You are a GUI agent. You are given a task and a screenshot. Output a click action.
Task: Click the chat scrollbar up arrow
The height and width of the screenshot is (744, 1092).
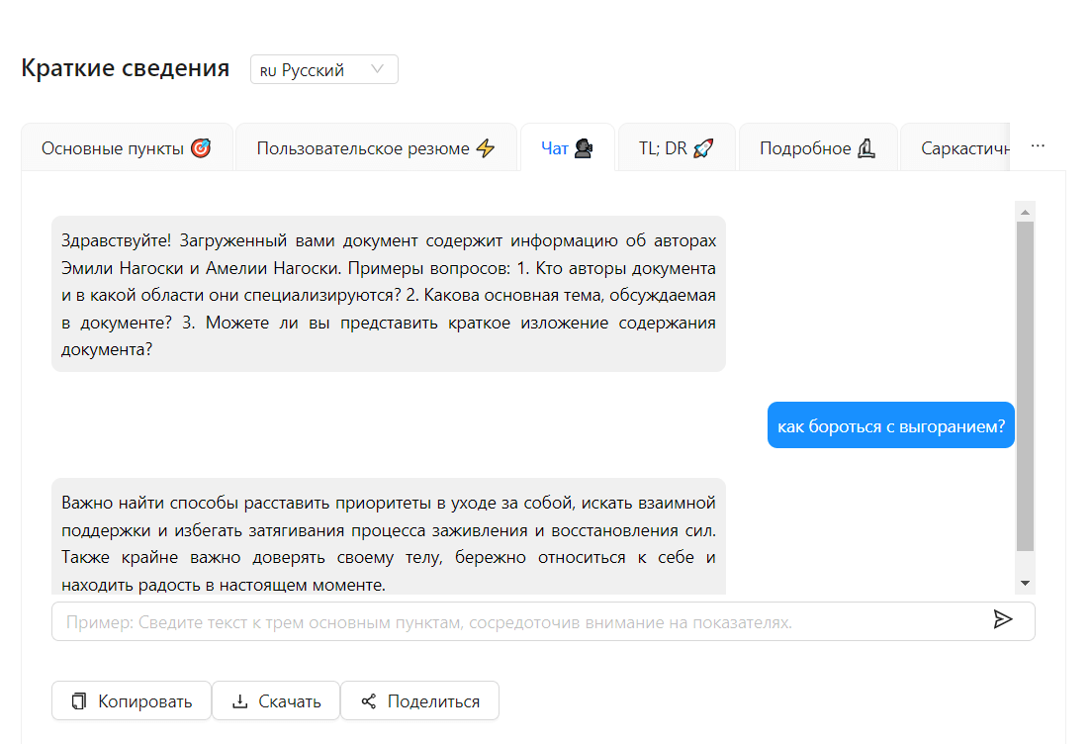(1025, 212)
